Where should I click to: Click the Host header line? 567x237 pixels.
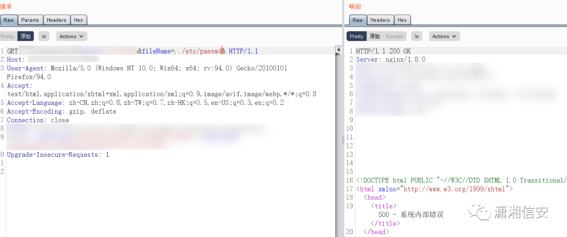53,60
